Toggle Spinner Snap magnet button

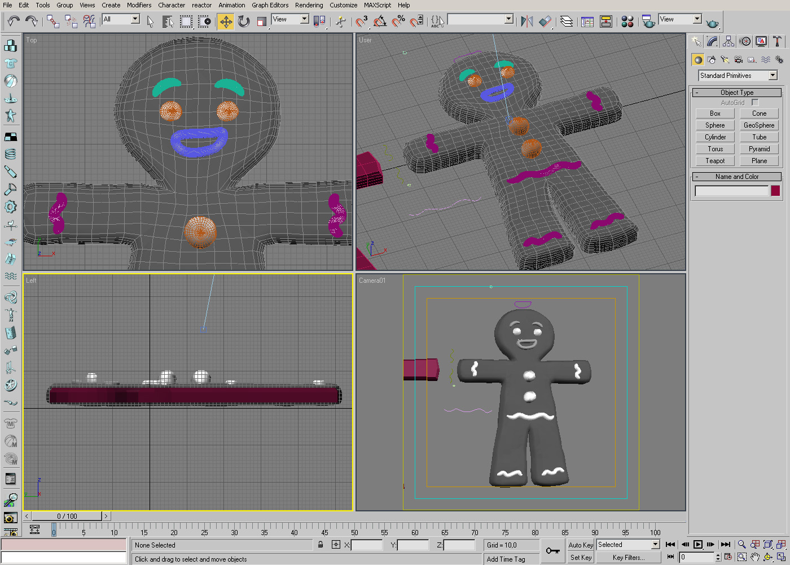coord(416,21)
